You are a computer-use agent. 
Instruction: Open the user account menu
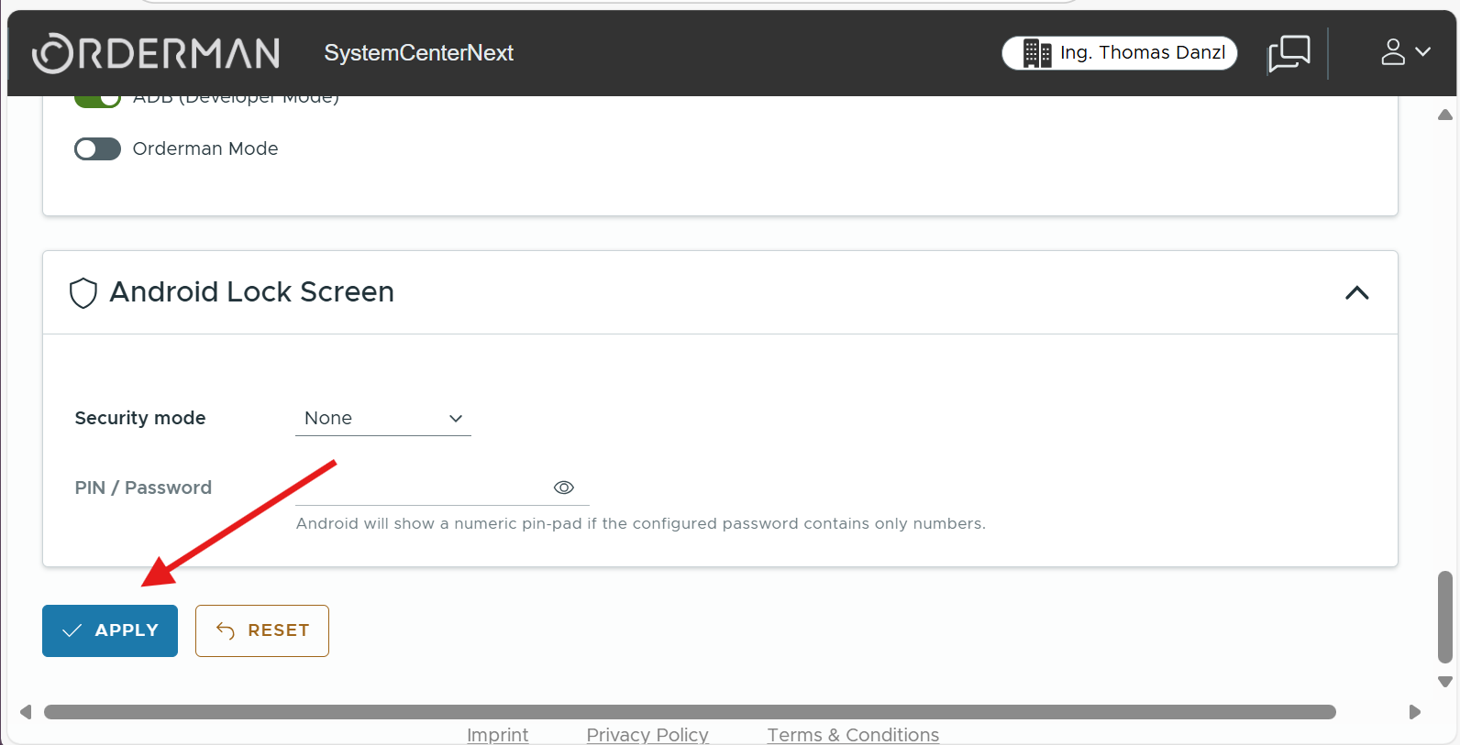point(1404,52)
